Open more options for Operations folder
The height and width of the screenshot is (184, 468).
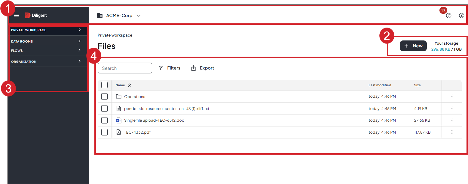(451, 96)
